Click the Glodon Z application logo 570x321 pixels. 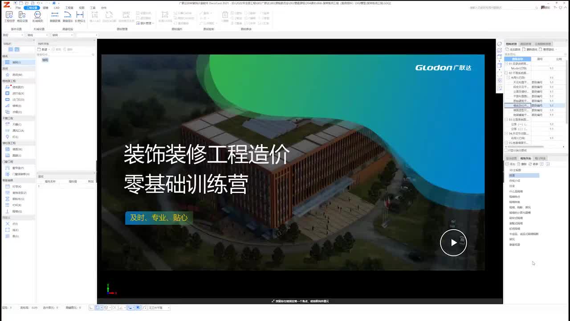pos(6,4)
